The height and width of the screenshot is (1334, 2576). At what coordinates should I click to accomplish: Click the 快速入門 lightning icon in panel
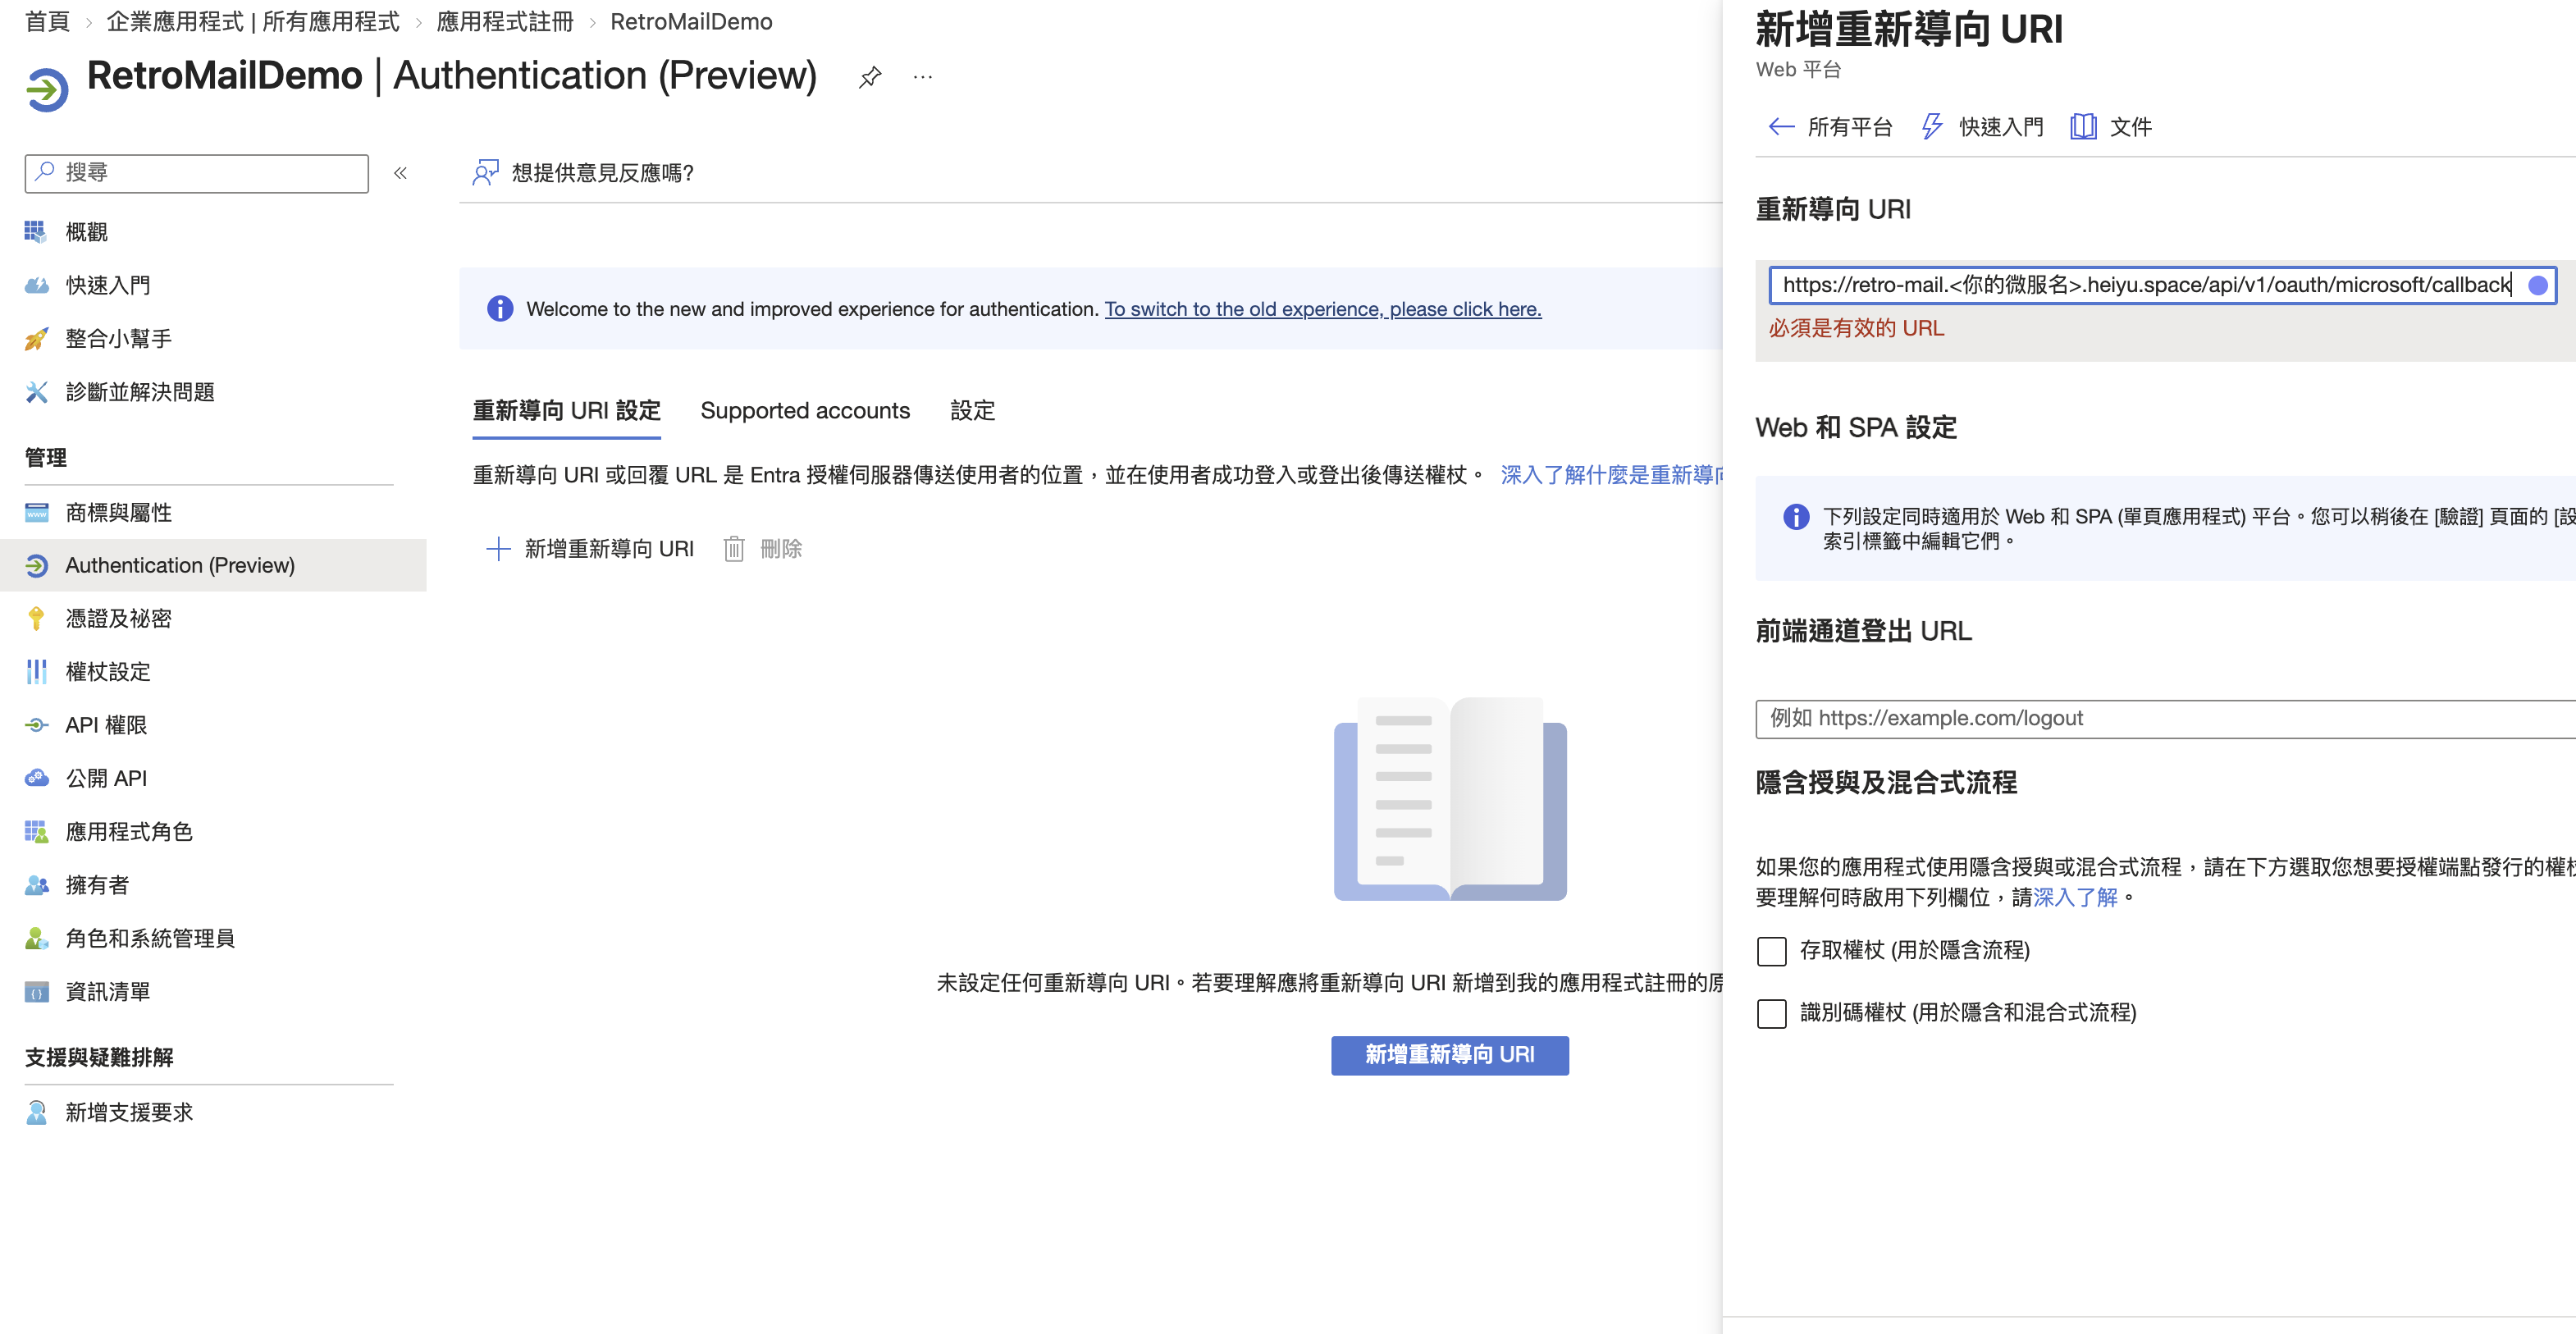[1932, 126]
